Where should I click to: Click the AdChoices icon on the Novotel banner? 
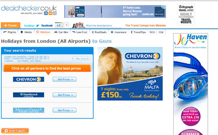point(164,7)
